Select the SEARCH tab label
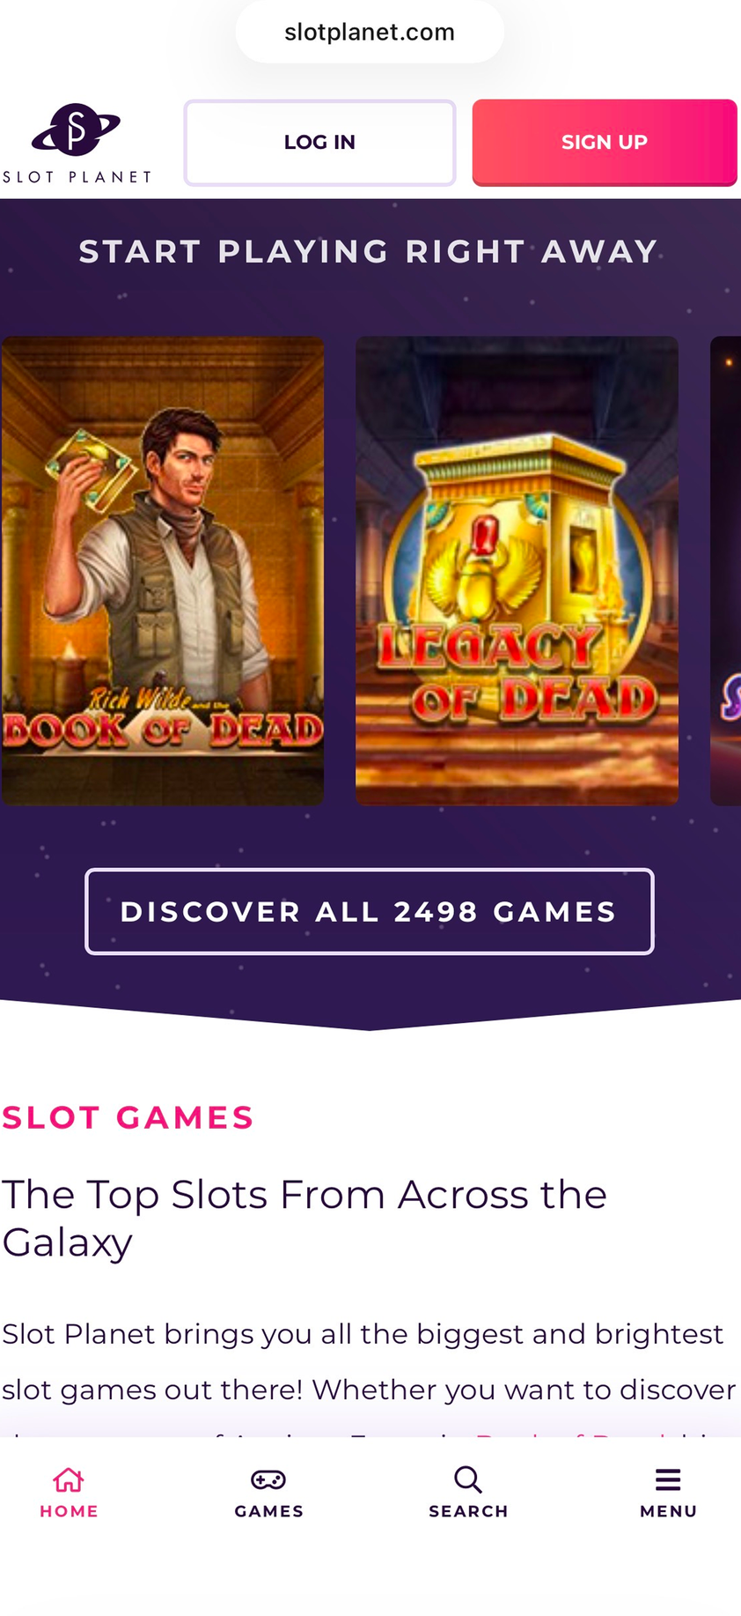This screenshot has height=1616, width=741. [x=468, y=1511]
